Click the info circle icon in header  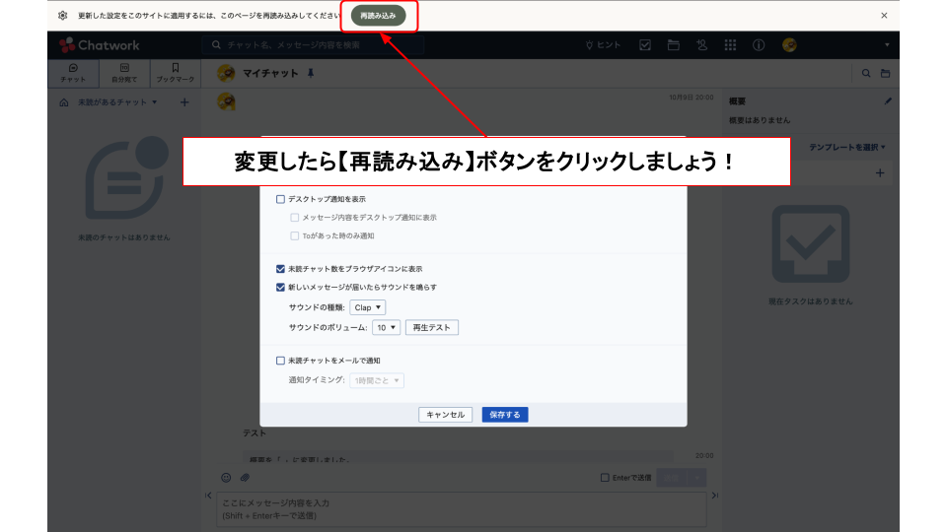tap(759, 45)
